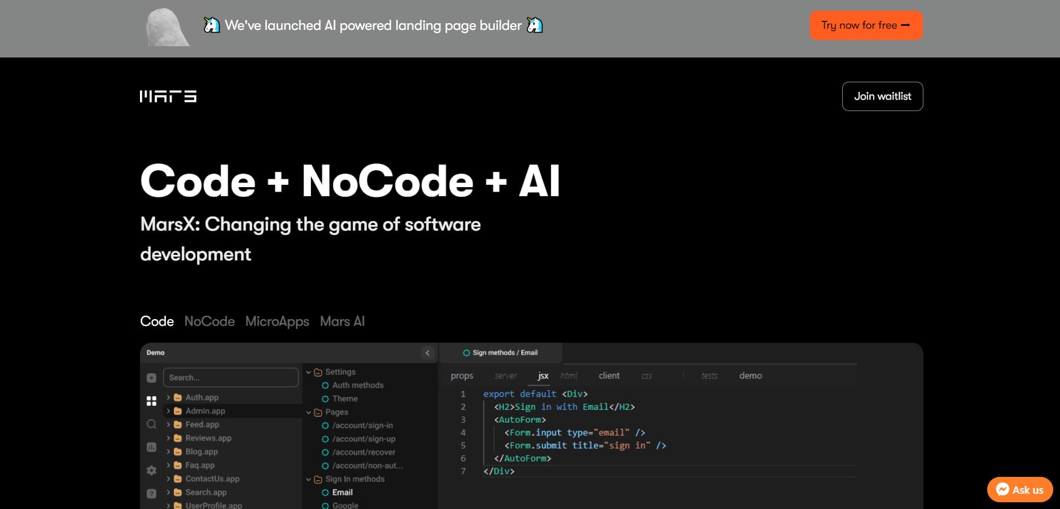This screenshot has height=509, width=1060.
Task: Click the code line 'export default <Div>'
Action: [x=535, y=394]
